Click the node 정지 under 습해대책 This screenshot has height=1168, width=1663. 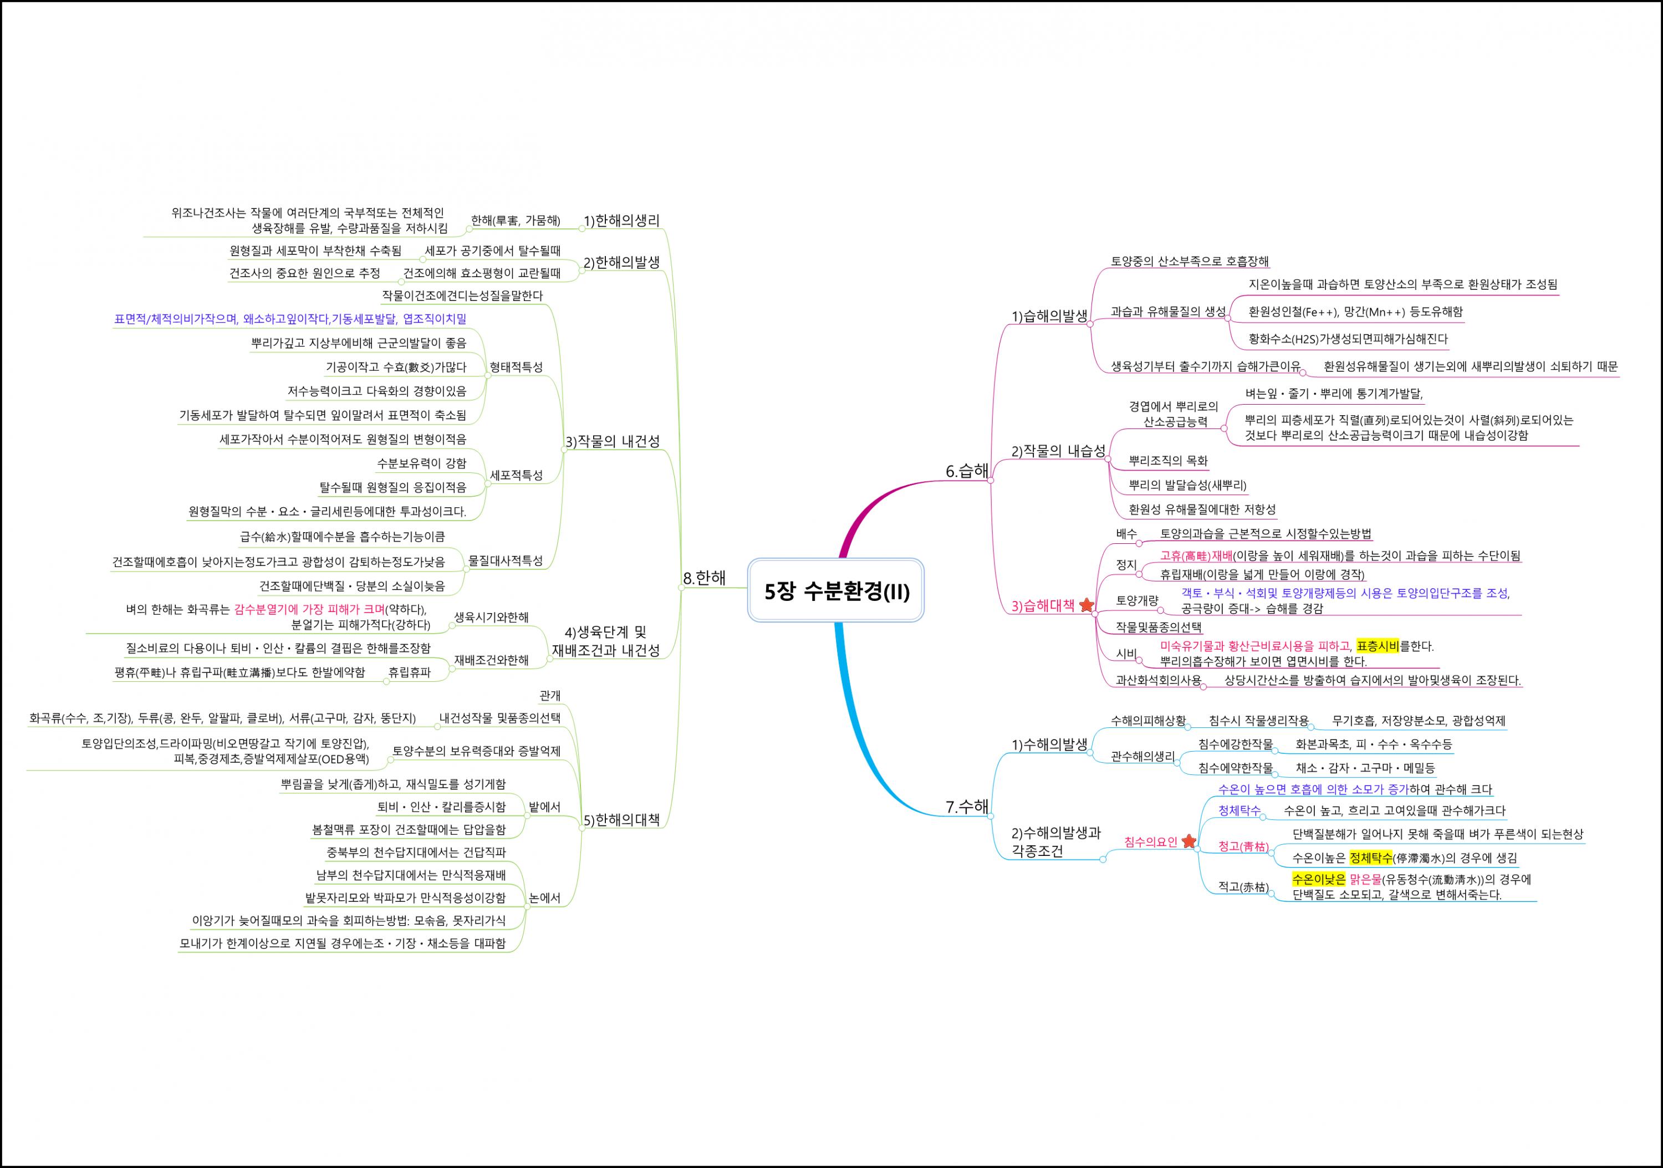tap(1126, 564)
